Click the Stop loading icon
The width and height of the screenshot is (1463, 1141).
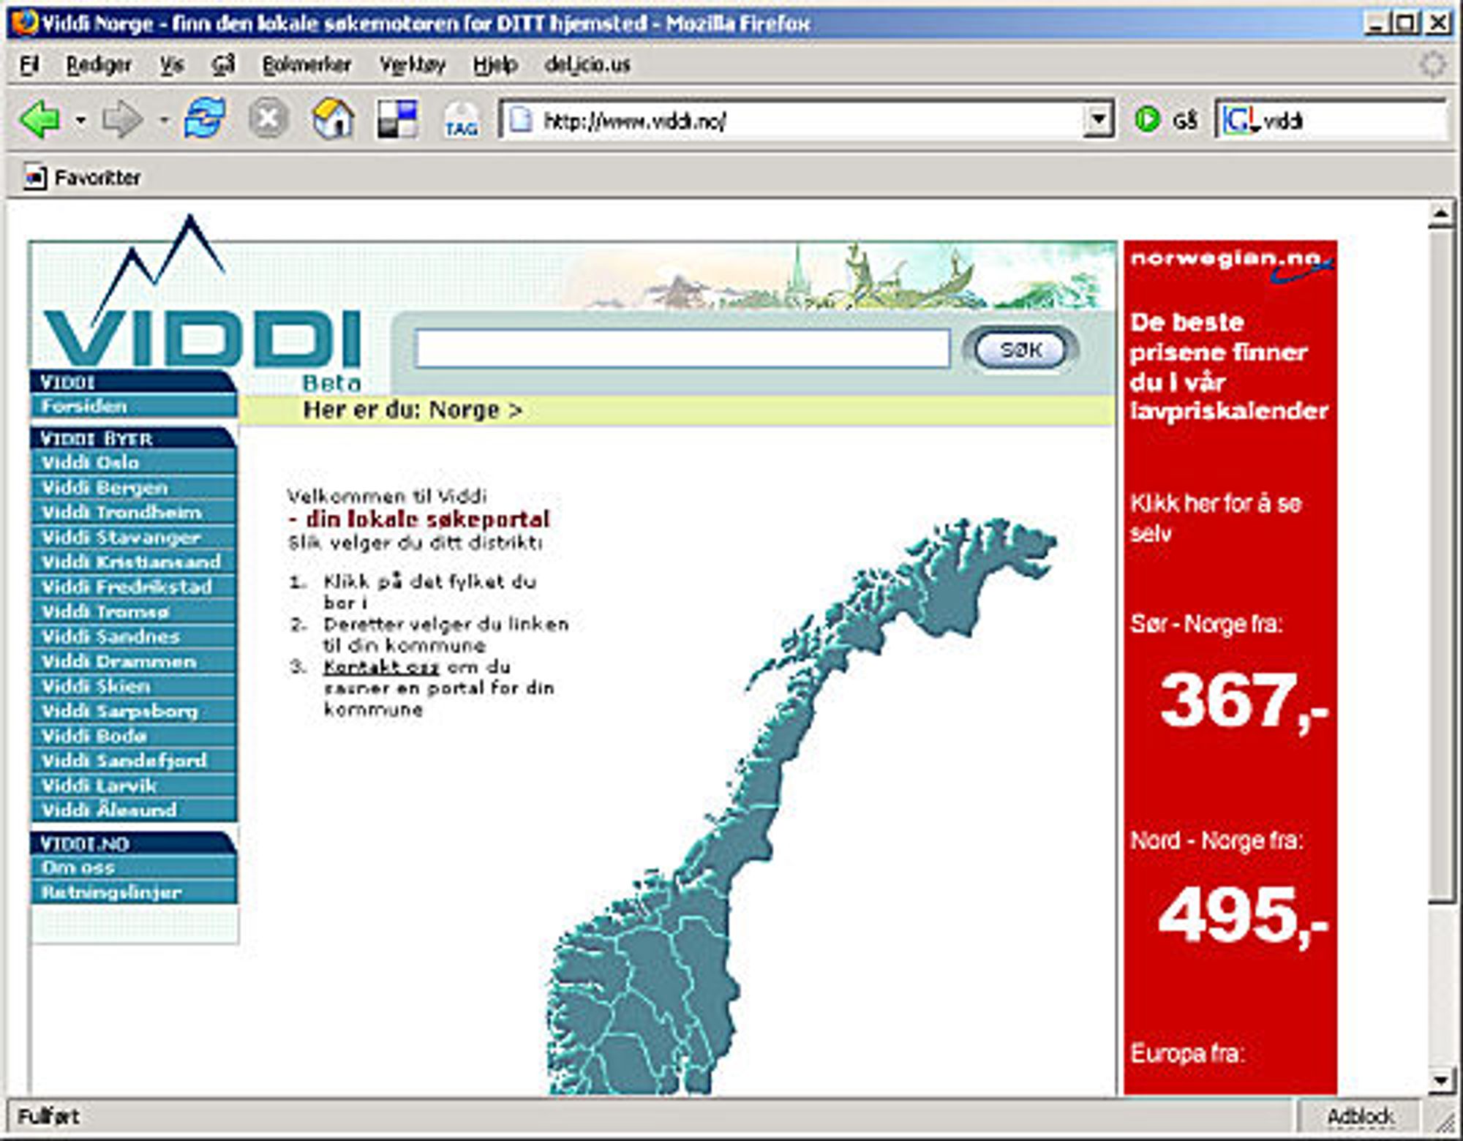click(x=268, y=118)
